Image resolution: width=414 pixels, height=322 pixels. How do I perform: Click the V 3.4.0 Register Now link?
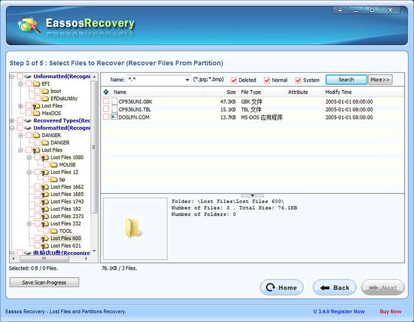(339, 311)
